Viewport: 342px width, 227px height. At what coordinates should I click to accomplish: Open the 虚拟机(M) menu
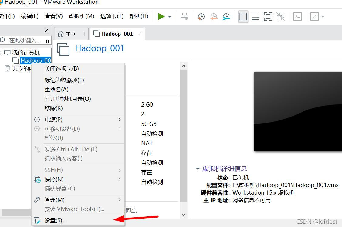tap(81, 16)
